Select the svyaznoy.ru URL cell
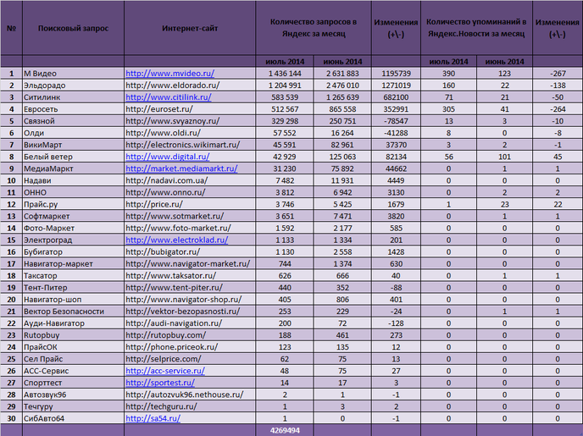The width and height of the screenshot is (583, 436). (x=190, y=121)
